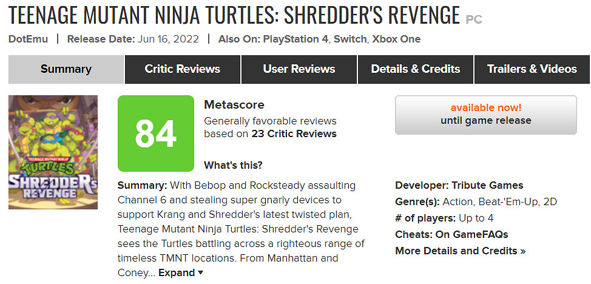Image resolution: width=591 pixels, height=284 pixels.
Task: Select the Summary tab
Action: [66, 69]
